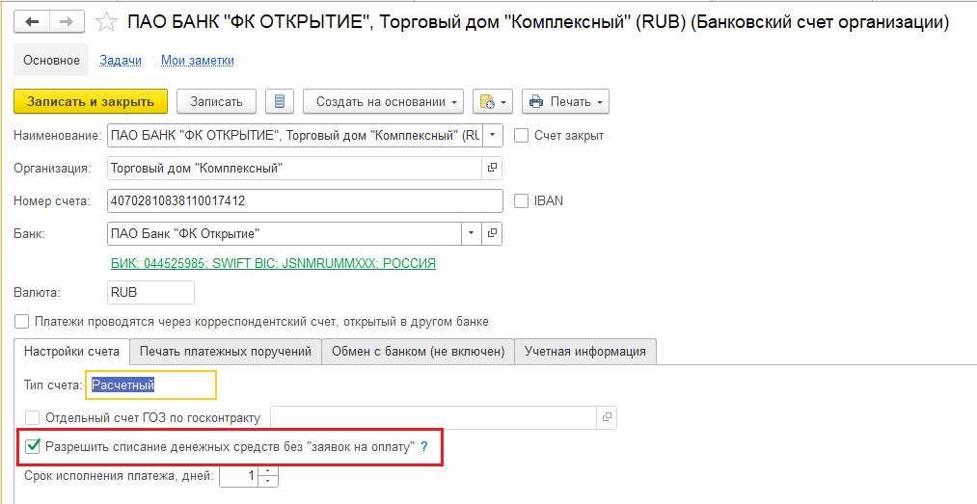
Task: Open the Банк record via open icon
Action: [492, 233]
